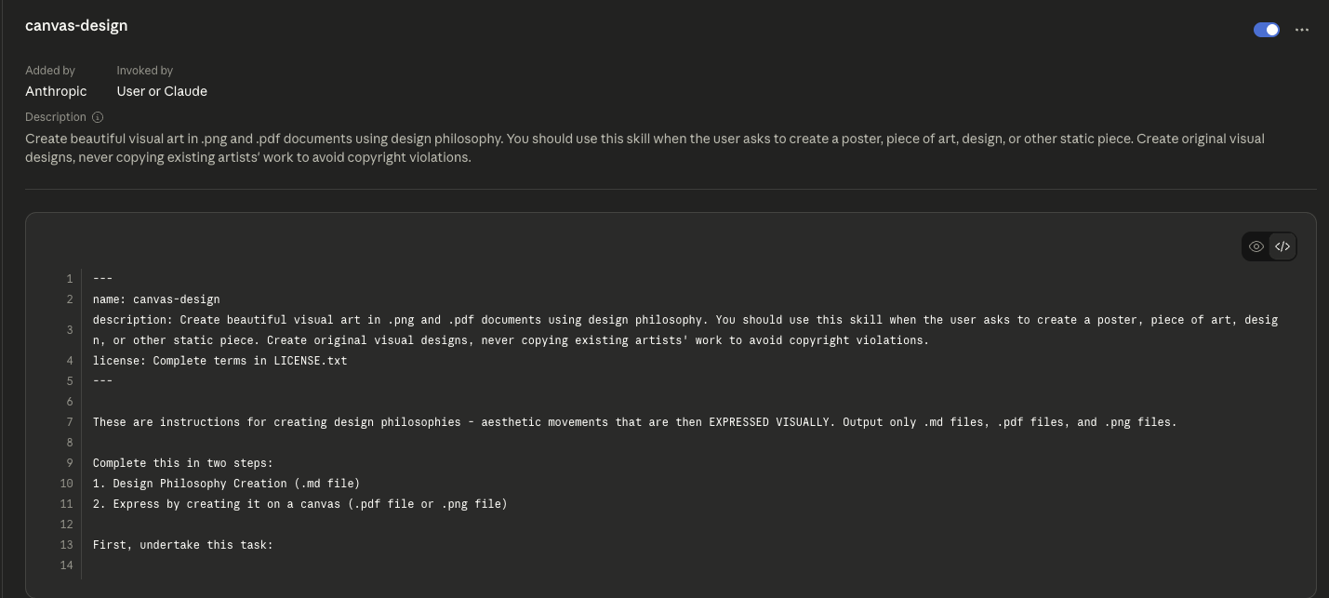Screen dimensions: 1329x598
Task: Click the Description label text
Action: (x=56, y=117)
